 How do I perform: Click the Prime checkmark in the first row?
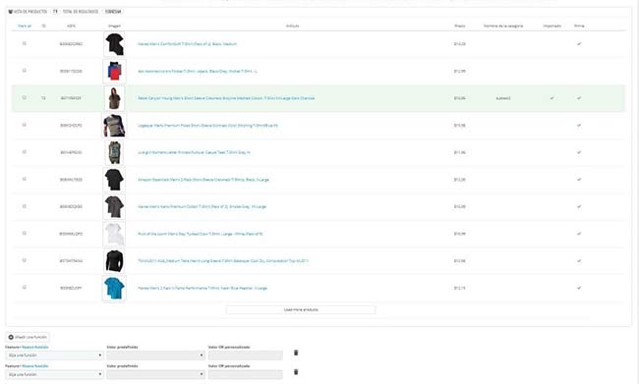[579, 43]
